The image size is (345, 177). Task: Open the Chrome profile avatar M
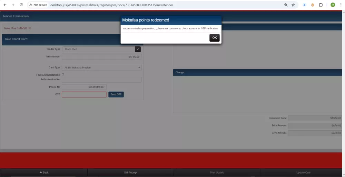click(333, 5)
